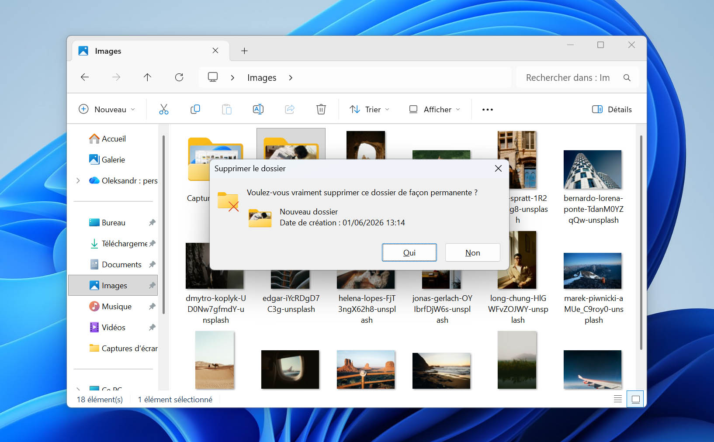714x442 pixels.
Task: Switch to list details view icon in status bar
Action: click(x=618, y=399)
